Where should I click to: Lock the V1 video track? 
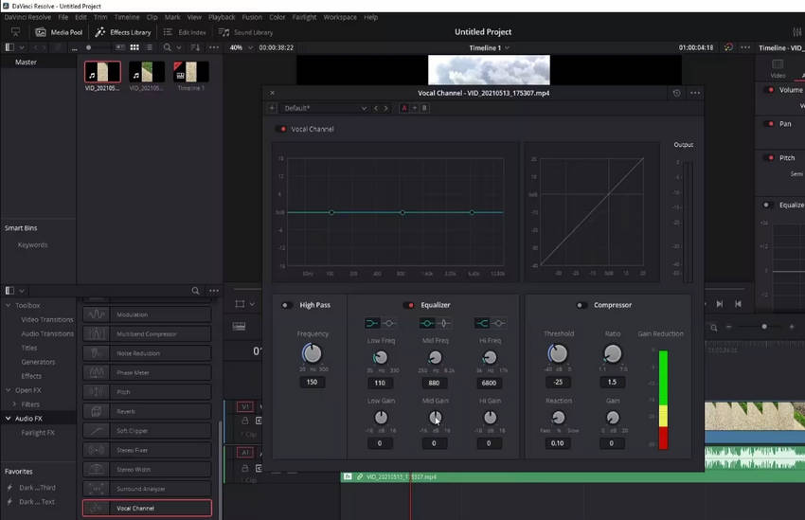point(245,421)
